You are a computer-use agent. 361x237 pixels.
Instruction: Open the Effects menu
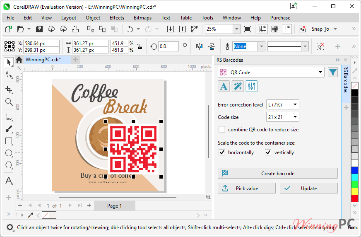[117, 18]
